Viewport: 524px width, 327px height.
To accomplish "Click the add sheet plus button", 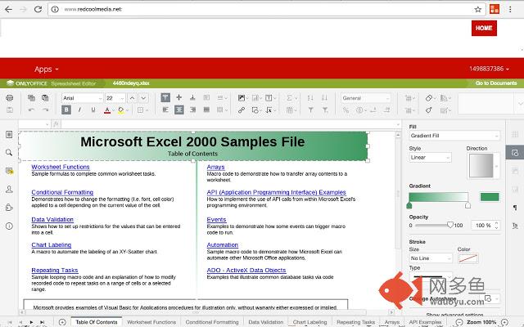I will click(x=62, y=322).
